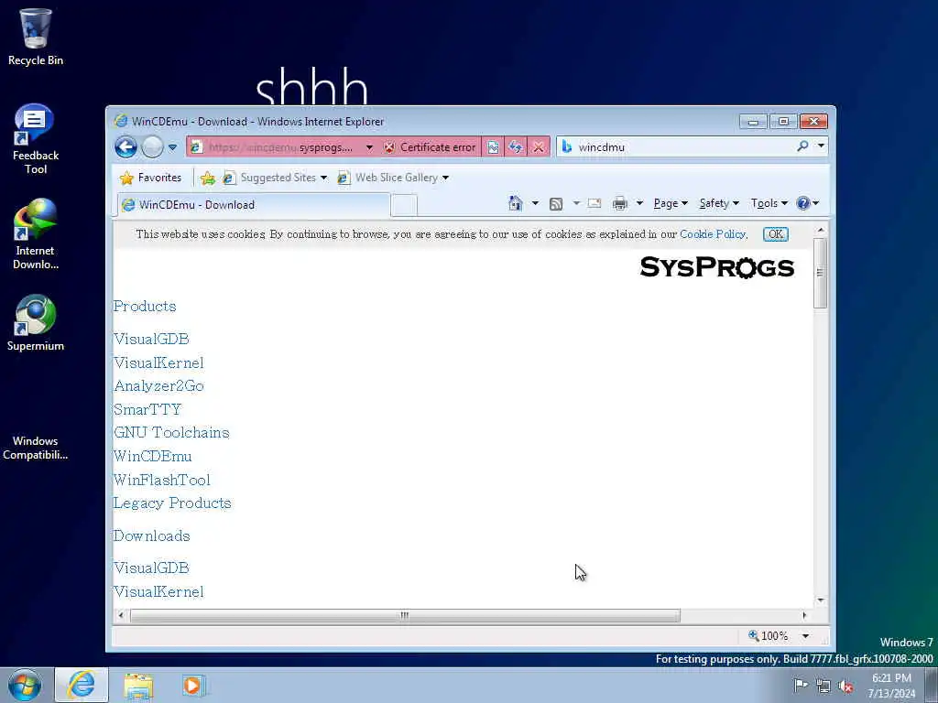Select the WinCDEmu - Download tab
The height and width of the screenshot is (703, 938).
(x=253, y=204)
